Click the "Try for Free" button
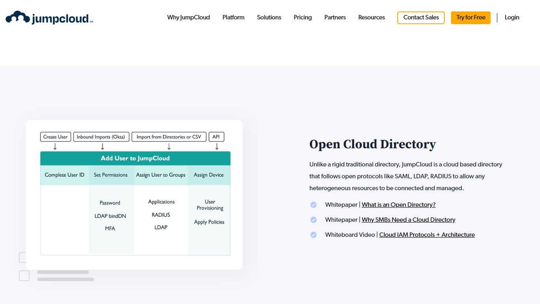540x304 pixels. click(x=470, y=18)
